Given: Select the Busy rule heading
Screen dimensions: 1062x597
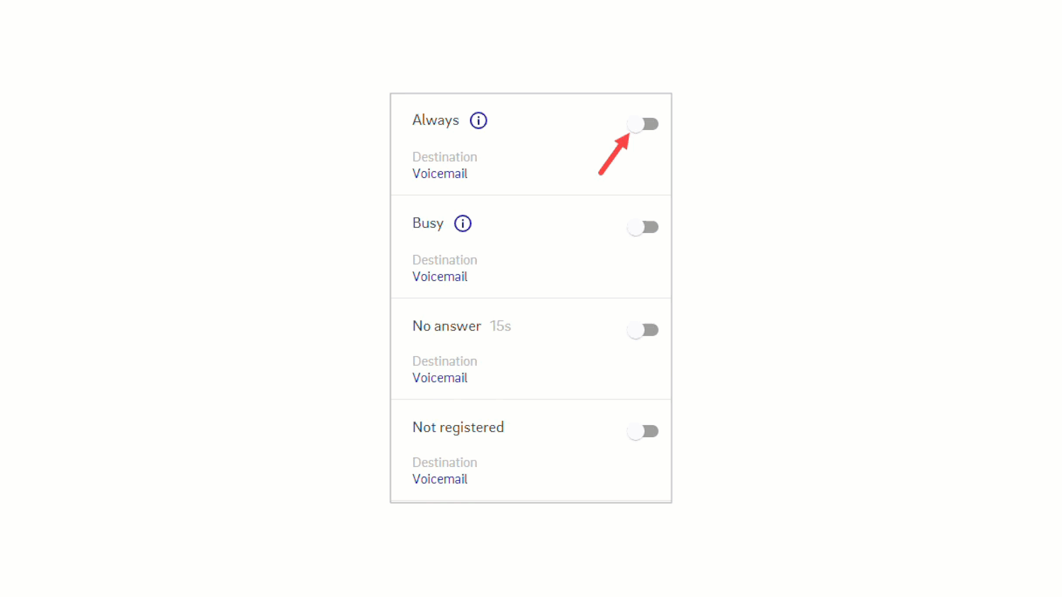Looking at the screenshot, I should [x=427, y=223].
